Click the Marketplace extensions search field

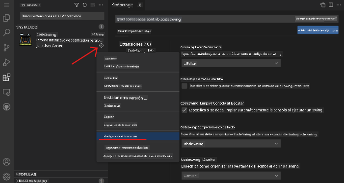pyautogui.click(x=62, y=16)
